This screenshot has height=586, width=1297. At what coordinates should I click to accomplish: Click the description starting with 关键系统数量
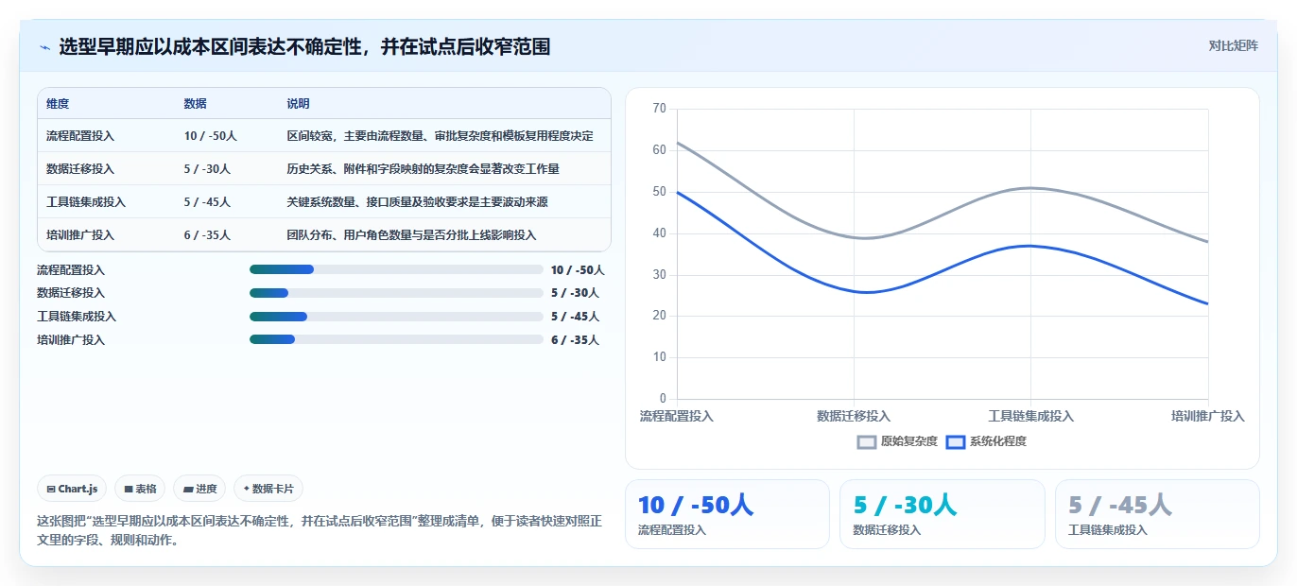pyautogui.click(x=418, y=202)
